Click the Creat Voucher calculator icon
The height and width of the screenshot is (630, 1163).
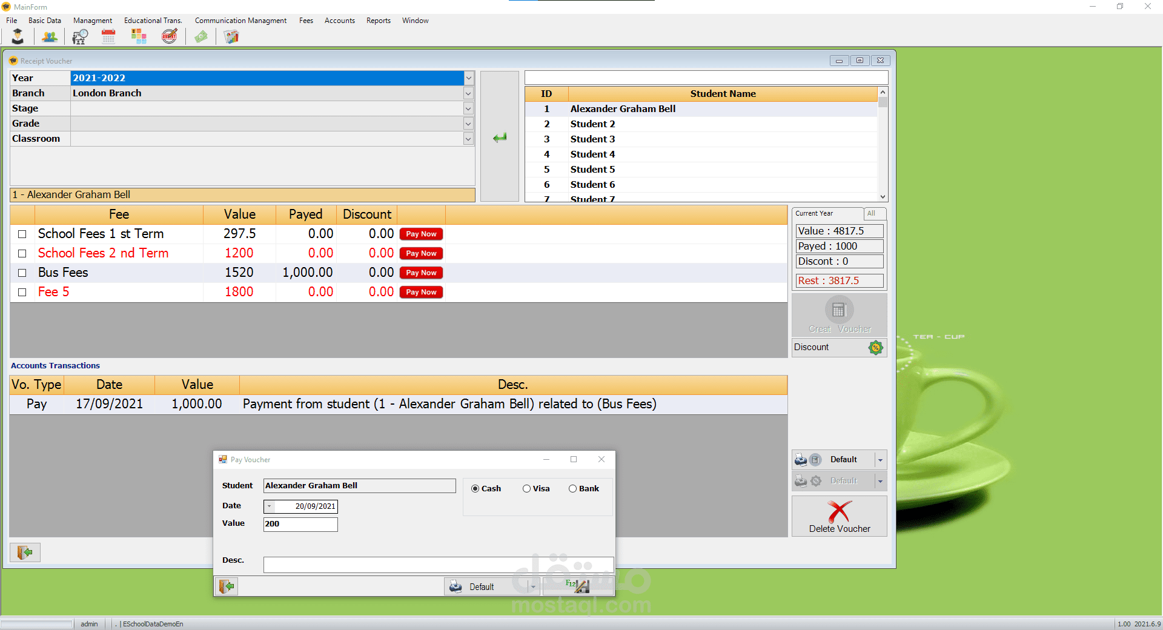[839, 310]
